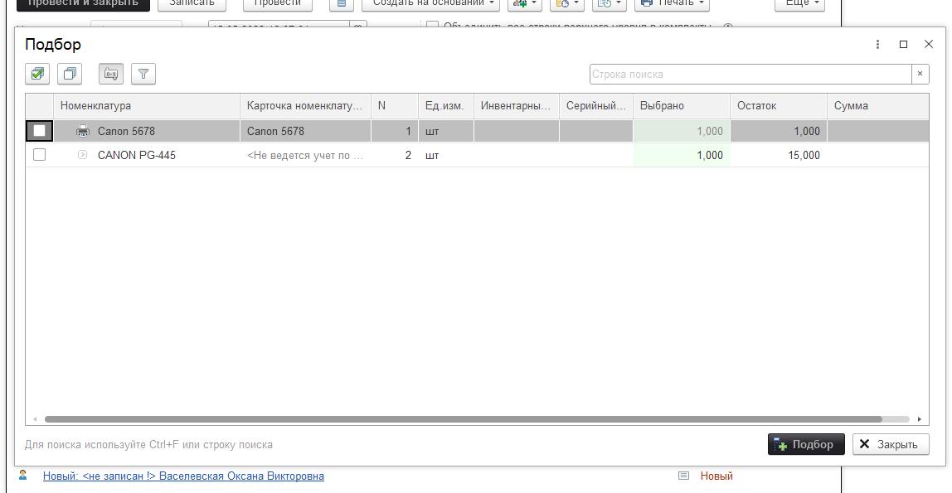952x493 pixels.
Task: Open the Еще dropdown menu
Action: click(799, 3)
